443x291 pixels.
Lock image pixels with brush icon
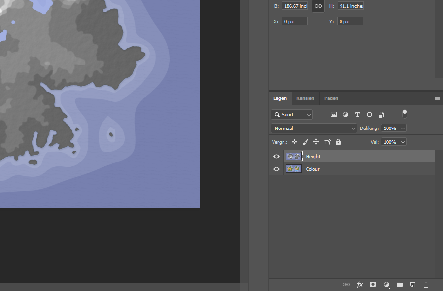click(305, 142)
